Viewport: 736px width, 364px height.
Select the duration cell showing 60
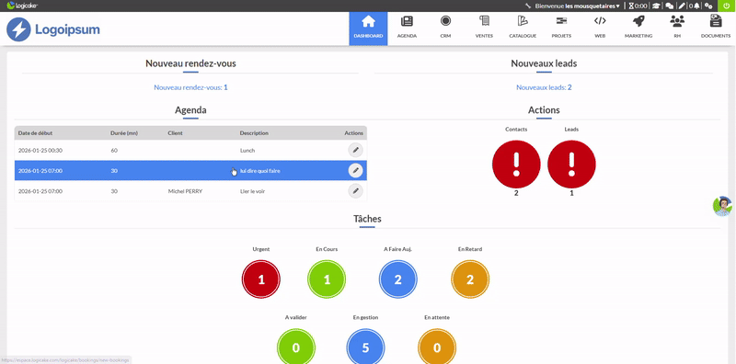coord(114,151)
